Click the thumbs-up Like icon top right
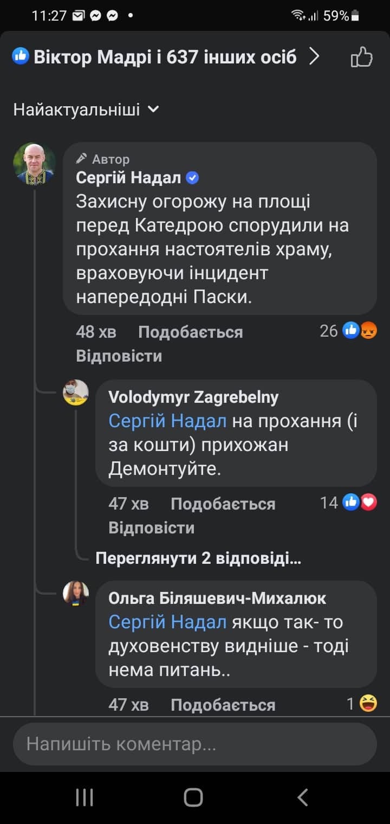The height and width of the screenshot is (824, 390). click(x=362, y=57)
